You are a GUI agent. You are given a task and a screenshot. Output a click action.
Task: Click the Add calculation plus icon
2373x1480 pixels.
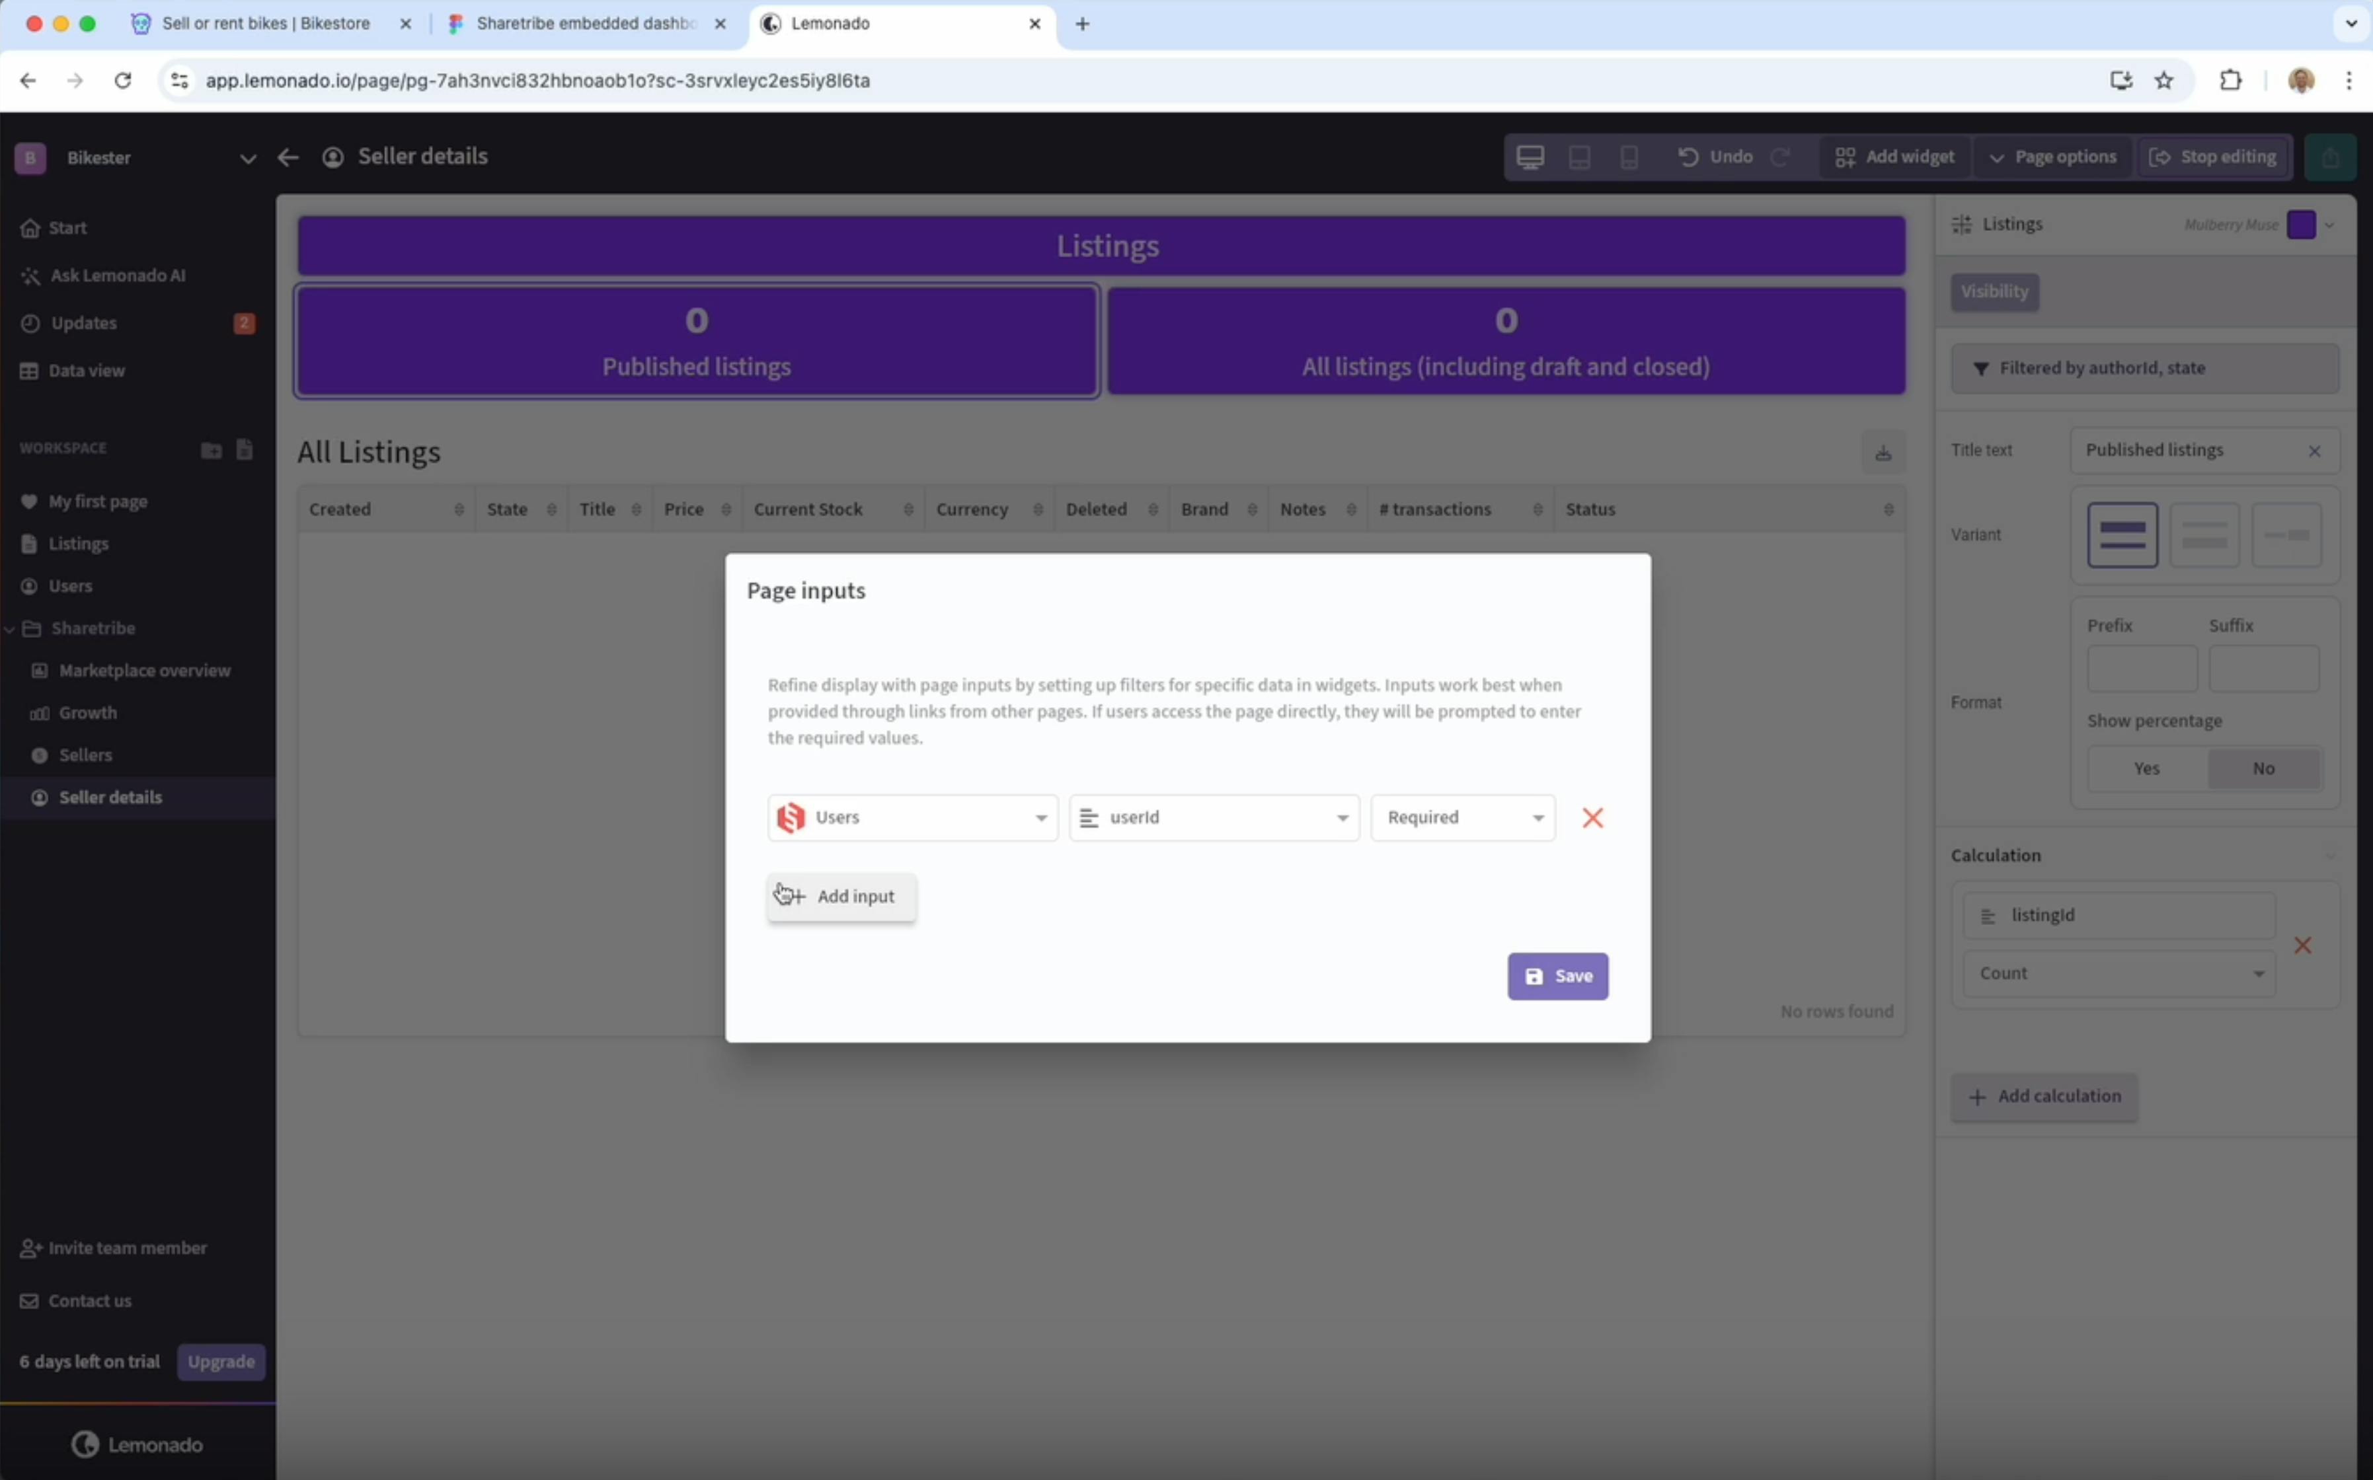[x=1977, y=1096]
